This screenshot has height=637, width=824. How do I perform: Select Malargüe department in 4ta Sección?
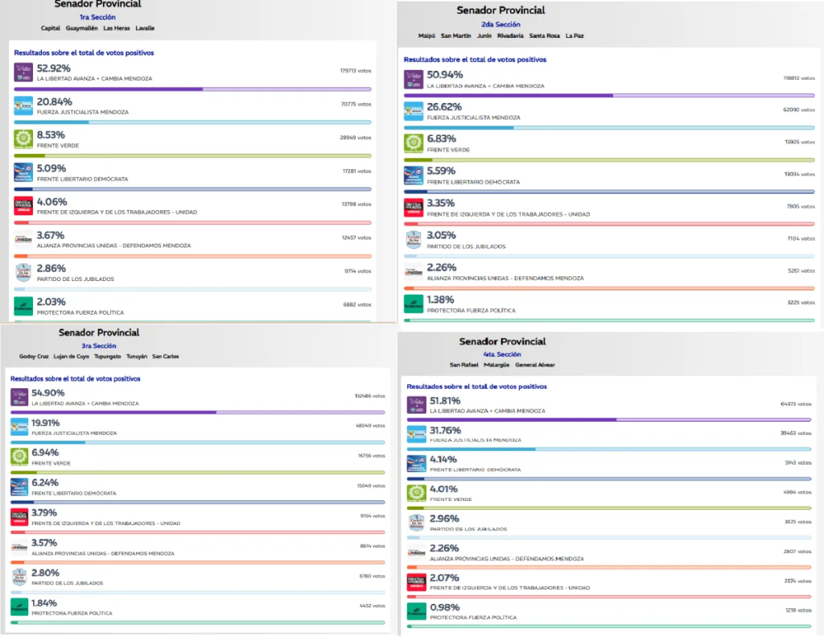(496, 365)
